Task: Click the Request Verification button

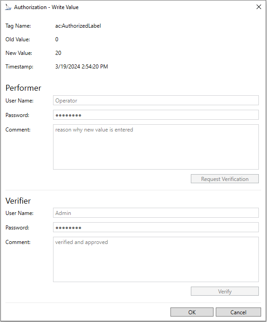Action: pos(225,179)
